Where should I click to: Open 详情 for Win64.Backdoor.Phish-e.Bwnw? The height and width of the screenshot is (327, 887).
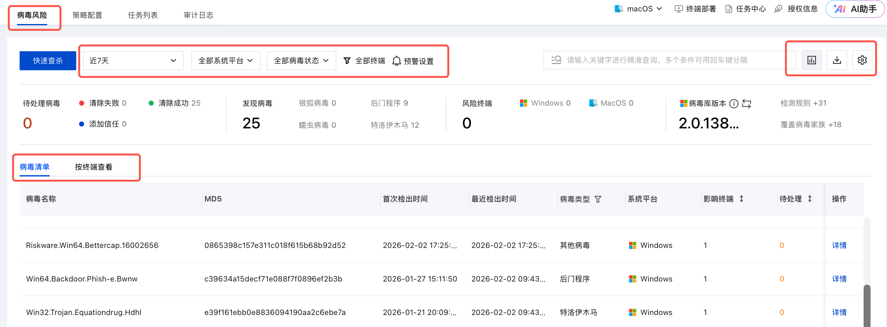click(x=839, y=279)
